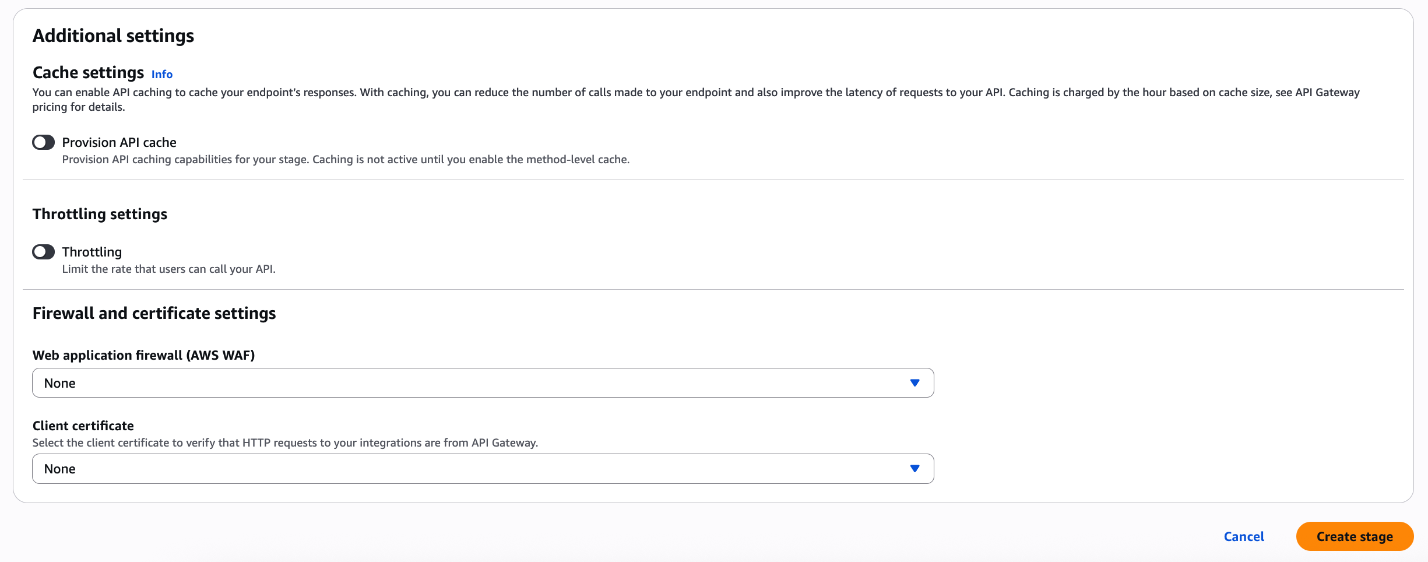The image size is (1428, 562).
Task: Enable the Provision API cache toggle
Action: (x=44, y=142)
